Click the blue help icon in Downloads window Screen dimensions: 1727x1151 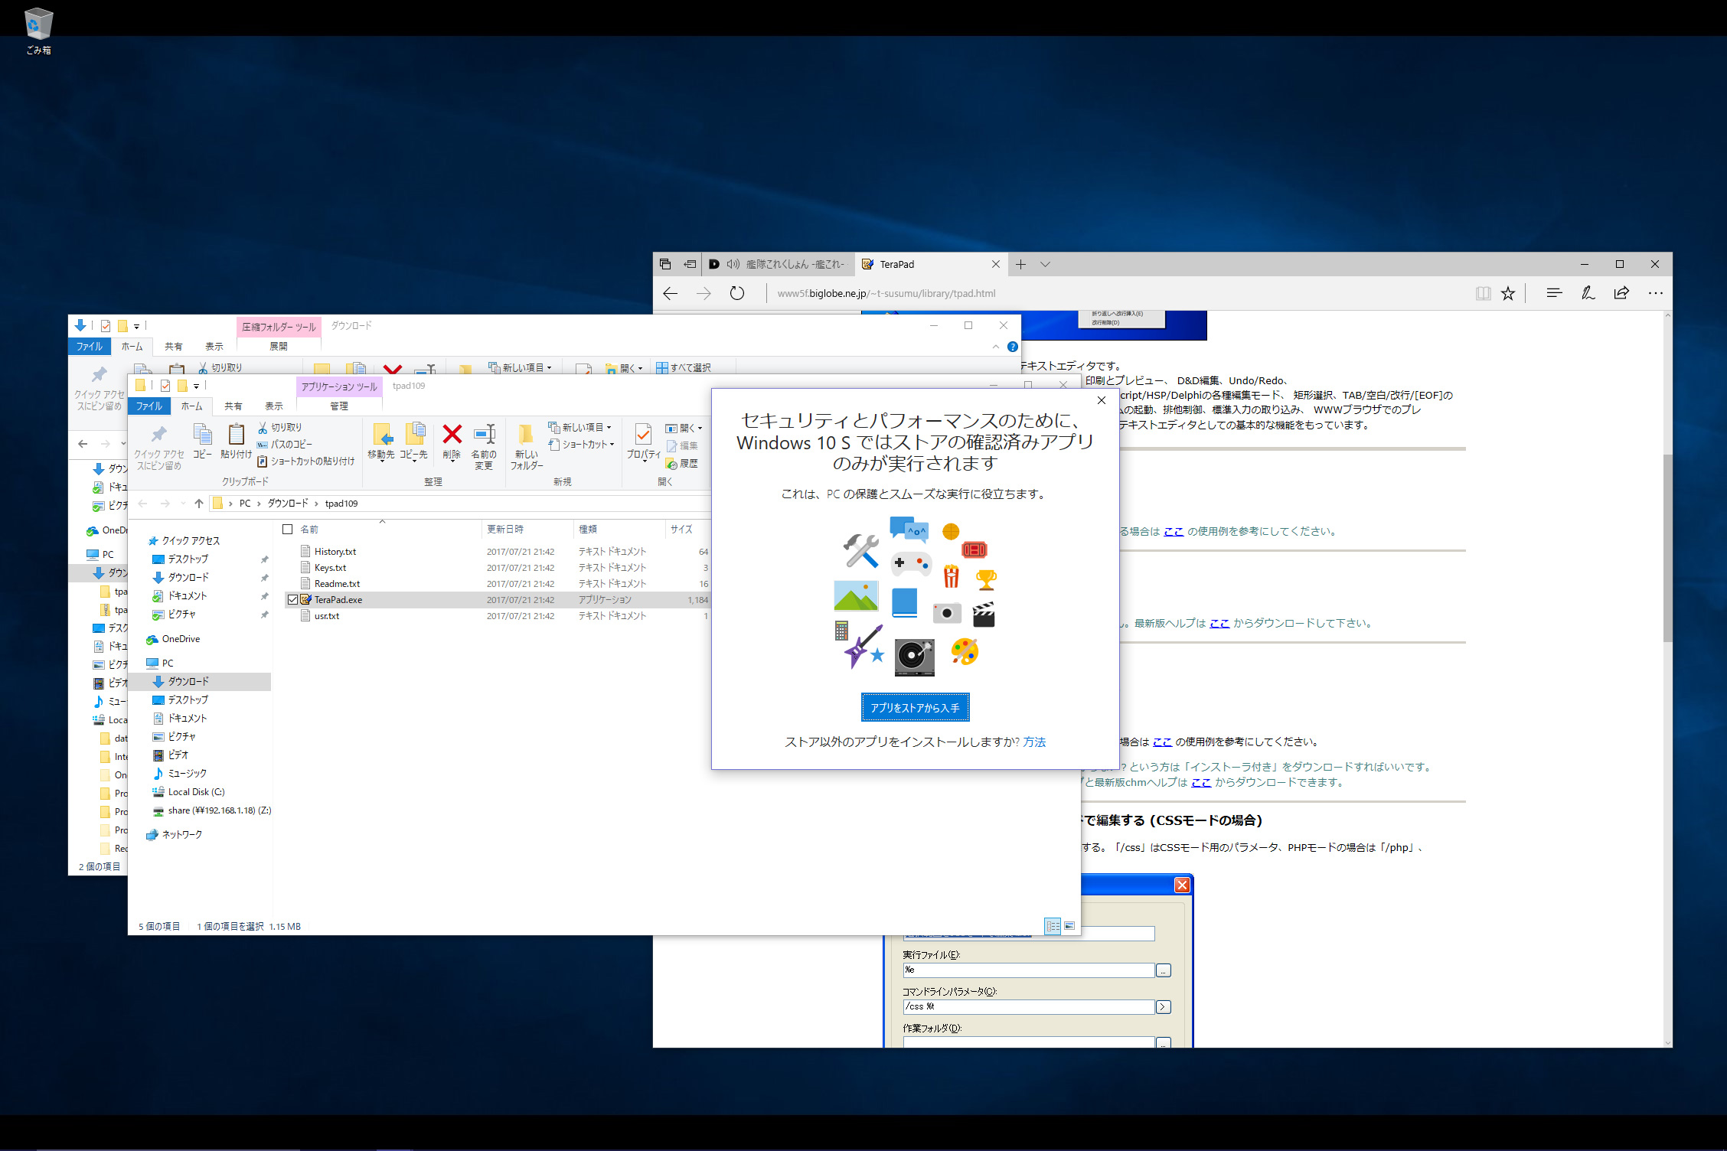[1013, 347]
